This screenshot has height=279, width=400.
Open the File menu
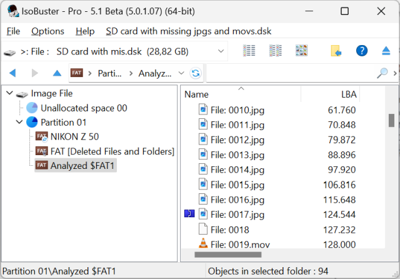13,31
